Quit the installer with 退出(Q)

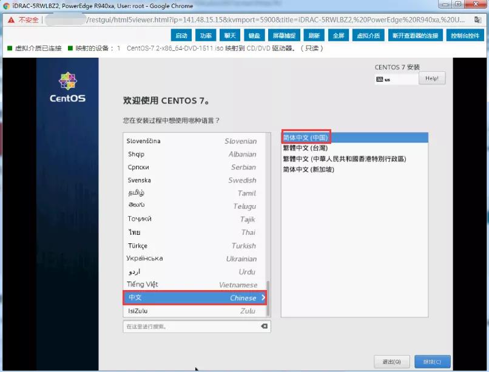coord(391,361)
